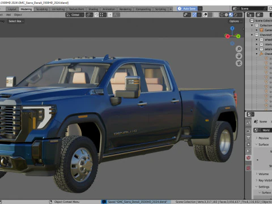Open the Tool properties tab
Image resolution: width=272 pixels, height=204 pixels.
pos(248,123)
